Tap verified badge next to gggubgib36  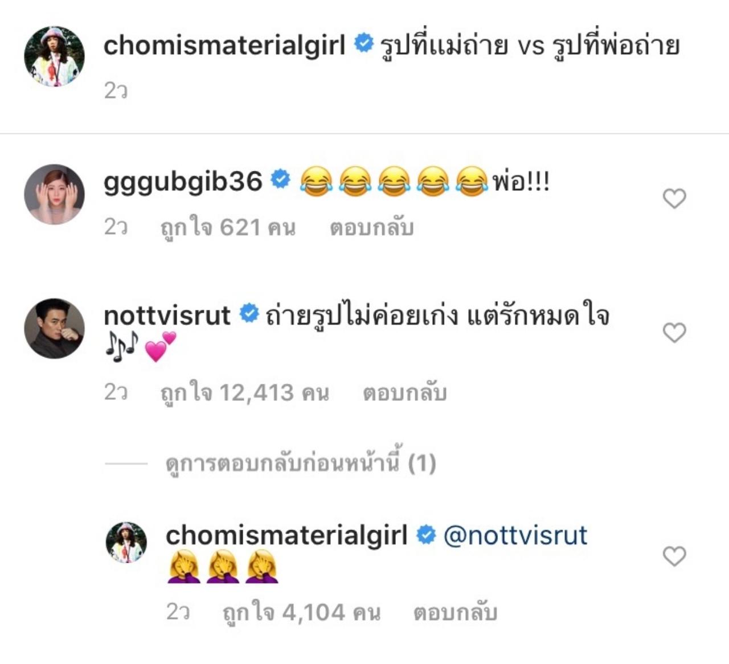[280, 180]
